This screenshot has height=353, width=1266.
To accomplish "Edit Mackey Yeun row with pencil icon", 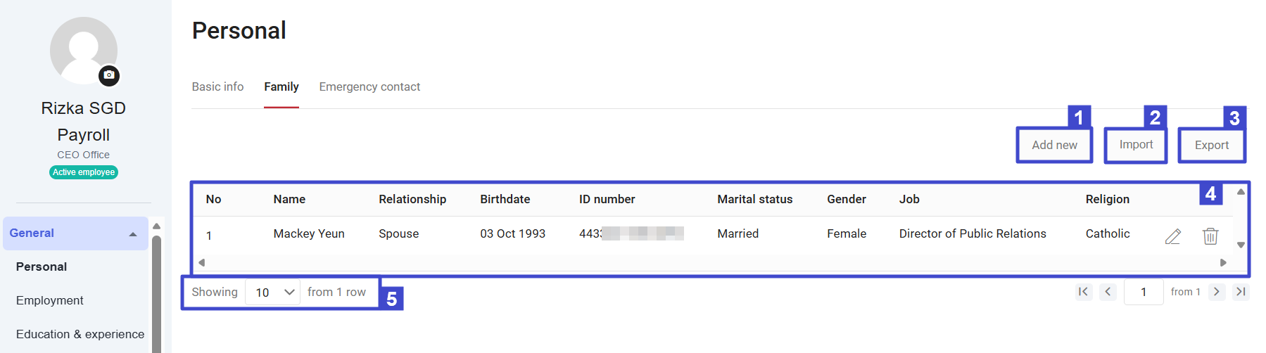I will 1173,236.
